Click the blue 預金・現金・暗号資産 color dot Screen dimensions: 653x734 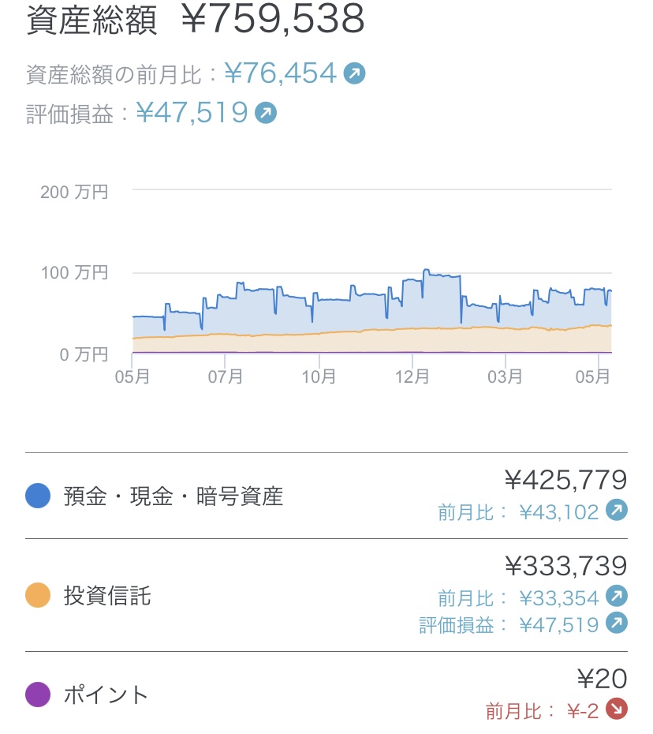(38, 496)
